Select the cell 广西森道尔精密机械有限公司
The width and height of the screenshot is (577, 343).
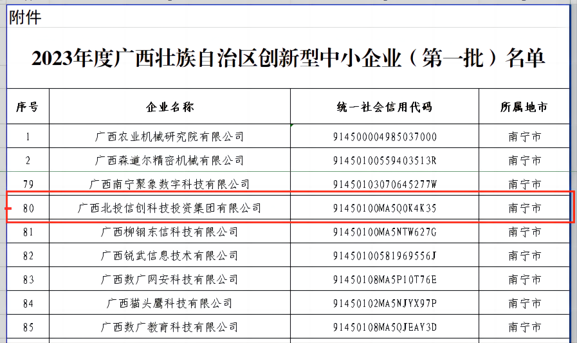pos(170,160)
